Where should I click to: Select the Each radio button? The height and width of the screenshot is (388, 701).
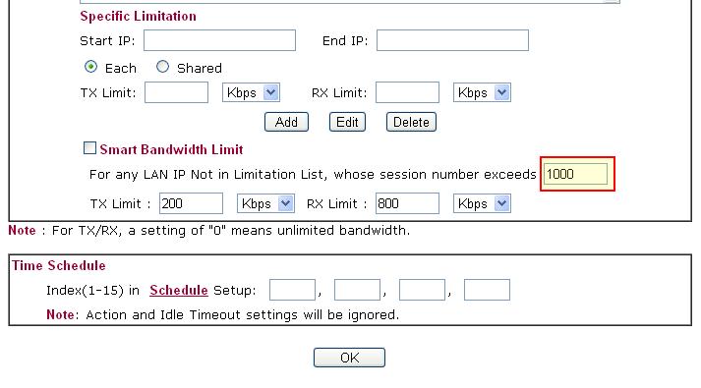click(x=90, y=67)
